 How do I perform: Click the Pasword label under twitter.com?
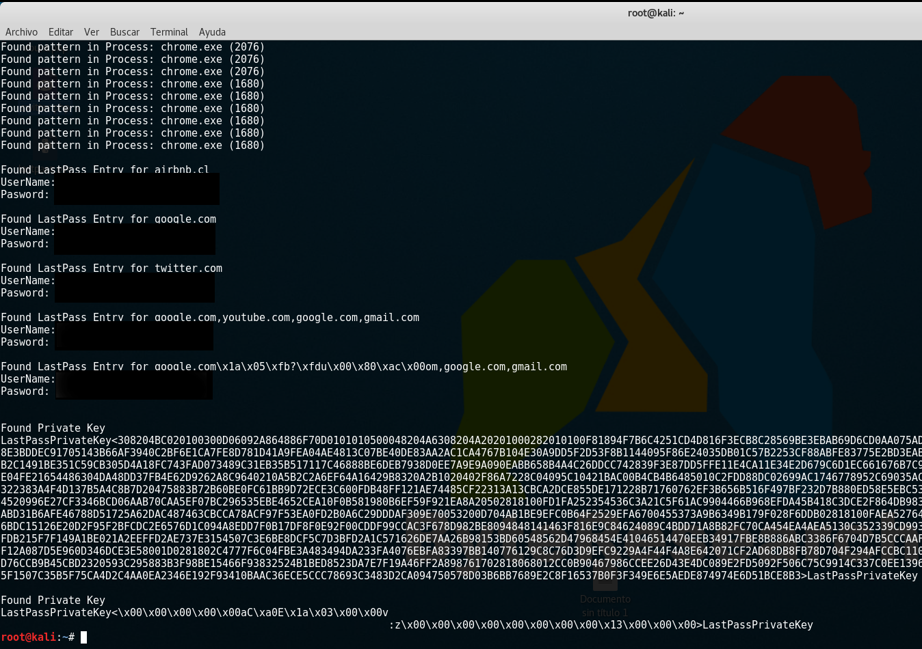click(x=25, y=293)
